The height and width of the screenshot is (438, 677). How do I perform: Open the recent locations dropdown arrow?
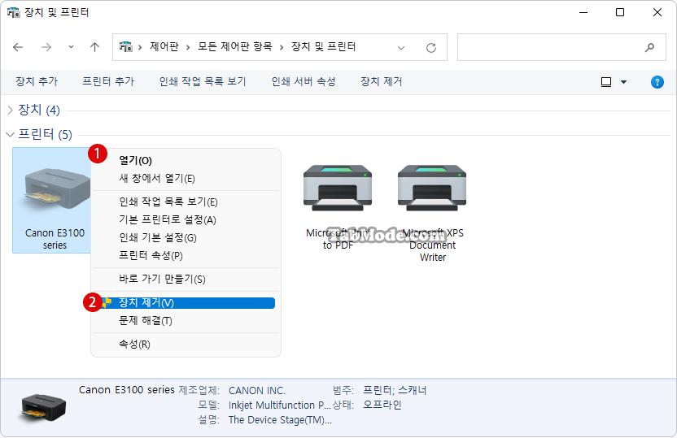tap(71, 47)
